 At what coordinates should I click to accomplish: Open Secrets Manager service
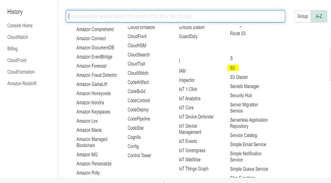[x=245, y=86]
